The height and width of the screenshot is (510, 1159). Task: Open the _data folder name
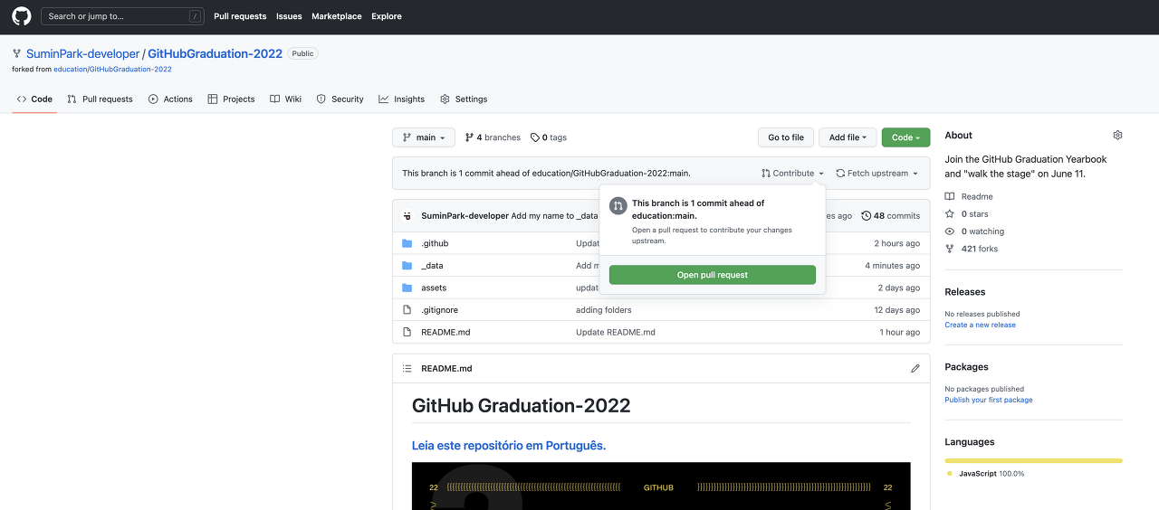432,266
